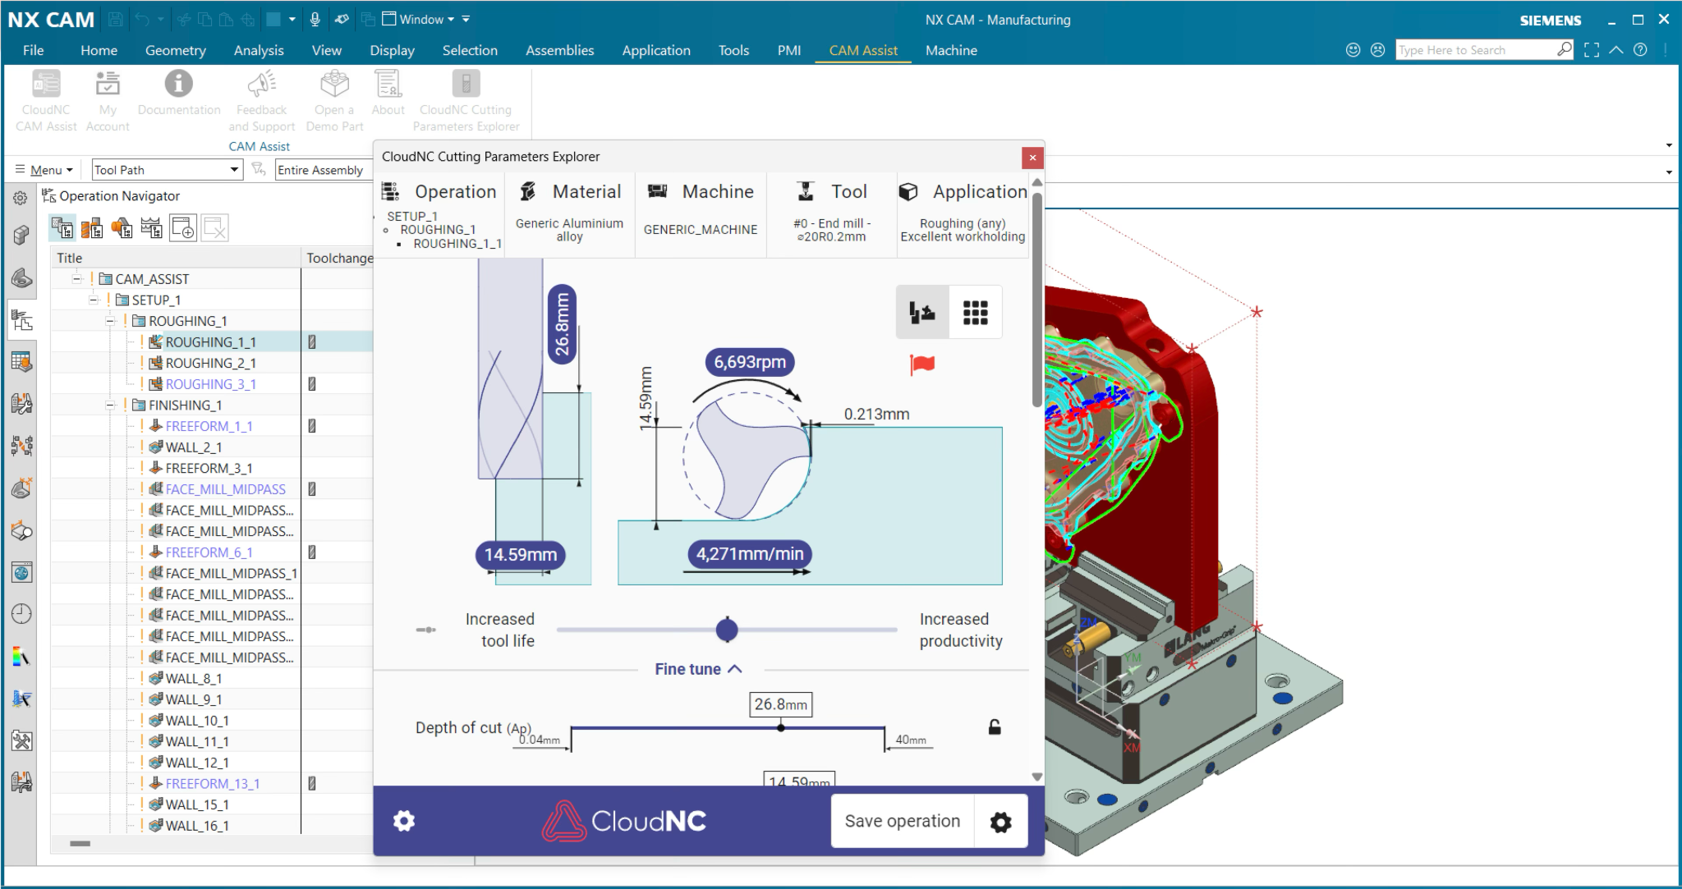Viewport: 1682px width, 889px height.
Task: Open the CloudNC CAM Assist ribbon tool
Action: pyautogui.click(x=46, y=100)
